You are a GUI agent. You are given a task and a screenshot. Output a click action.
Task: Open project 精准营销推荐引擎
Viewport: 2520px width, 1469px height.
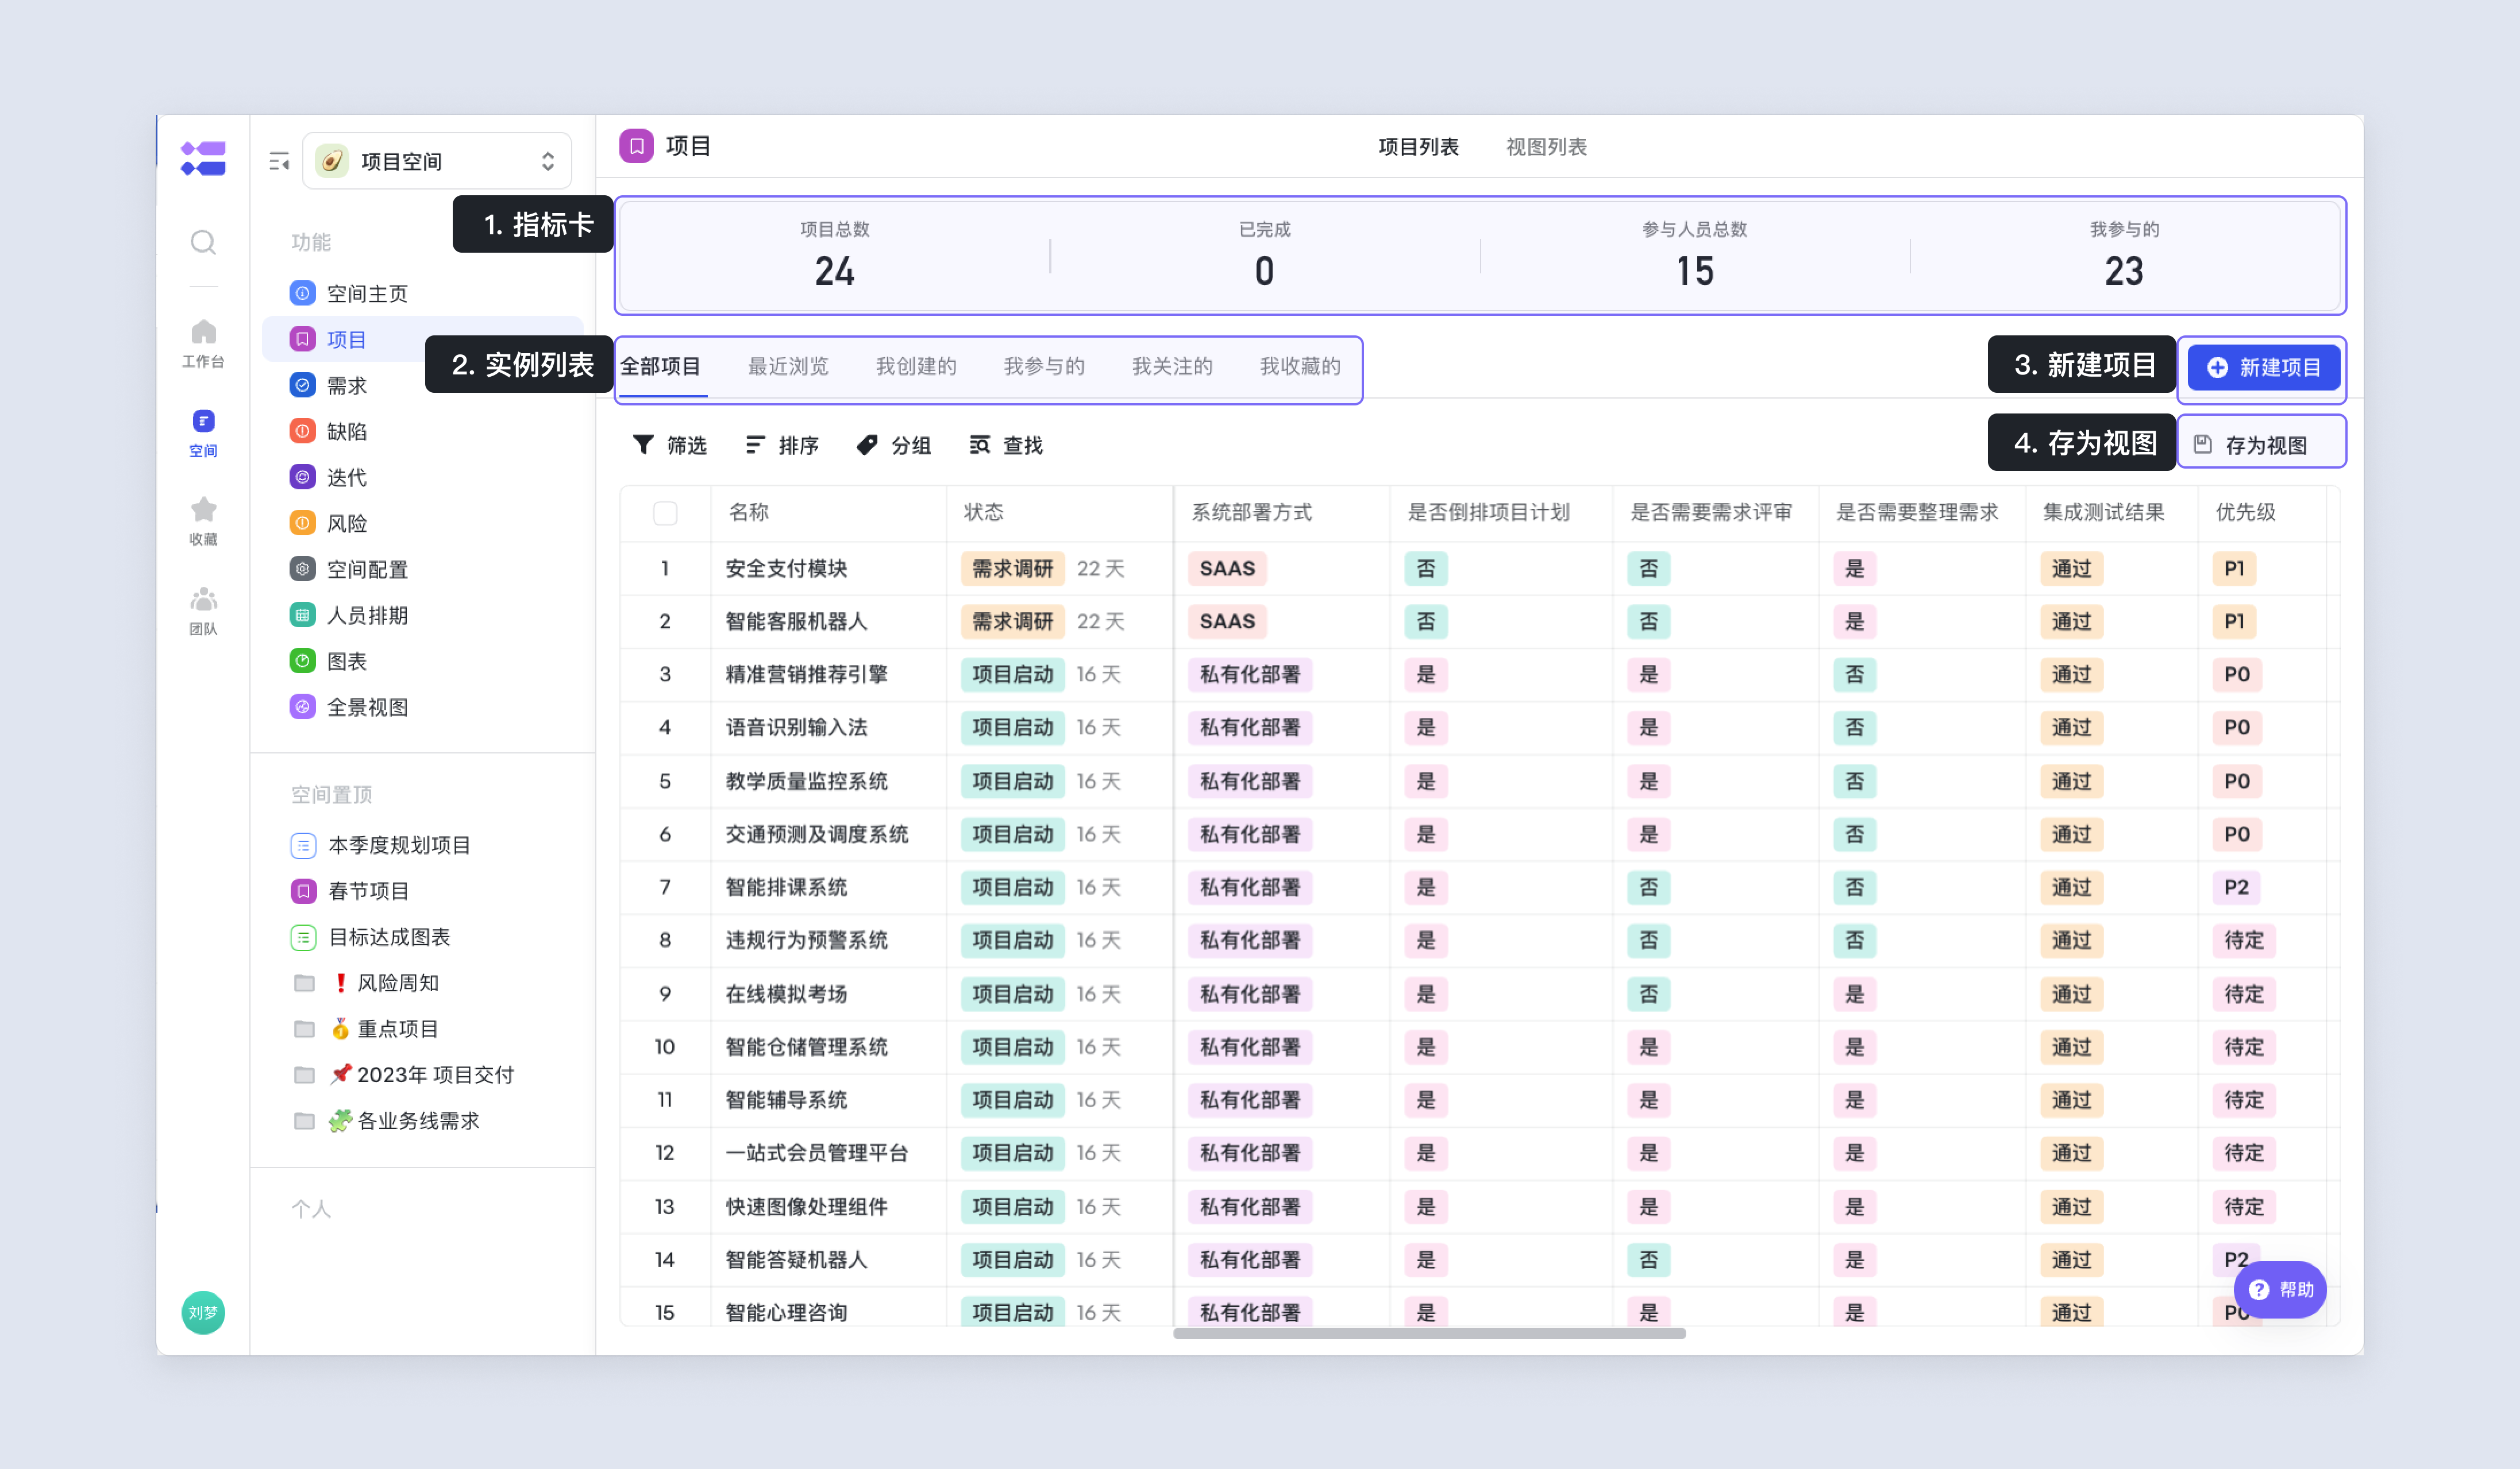(806, 675)
